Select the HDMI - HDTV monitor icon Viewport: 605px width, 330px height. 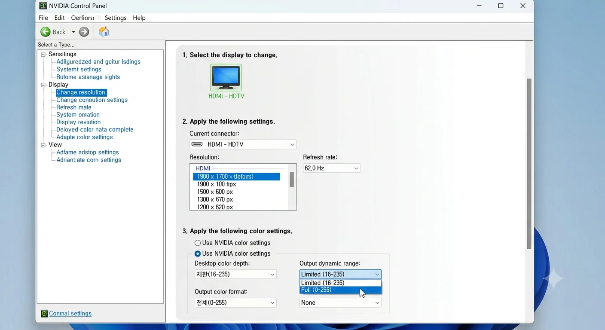(x=226, y=77)
